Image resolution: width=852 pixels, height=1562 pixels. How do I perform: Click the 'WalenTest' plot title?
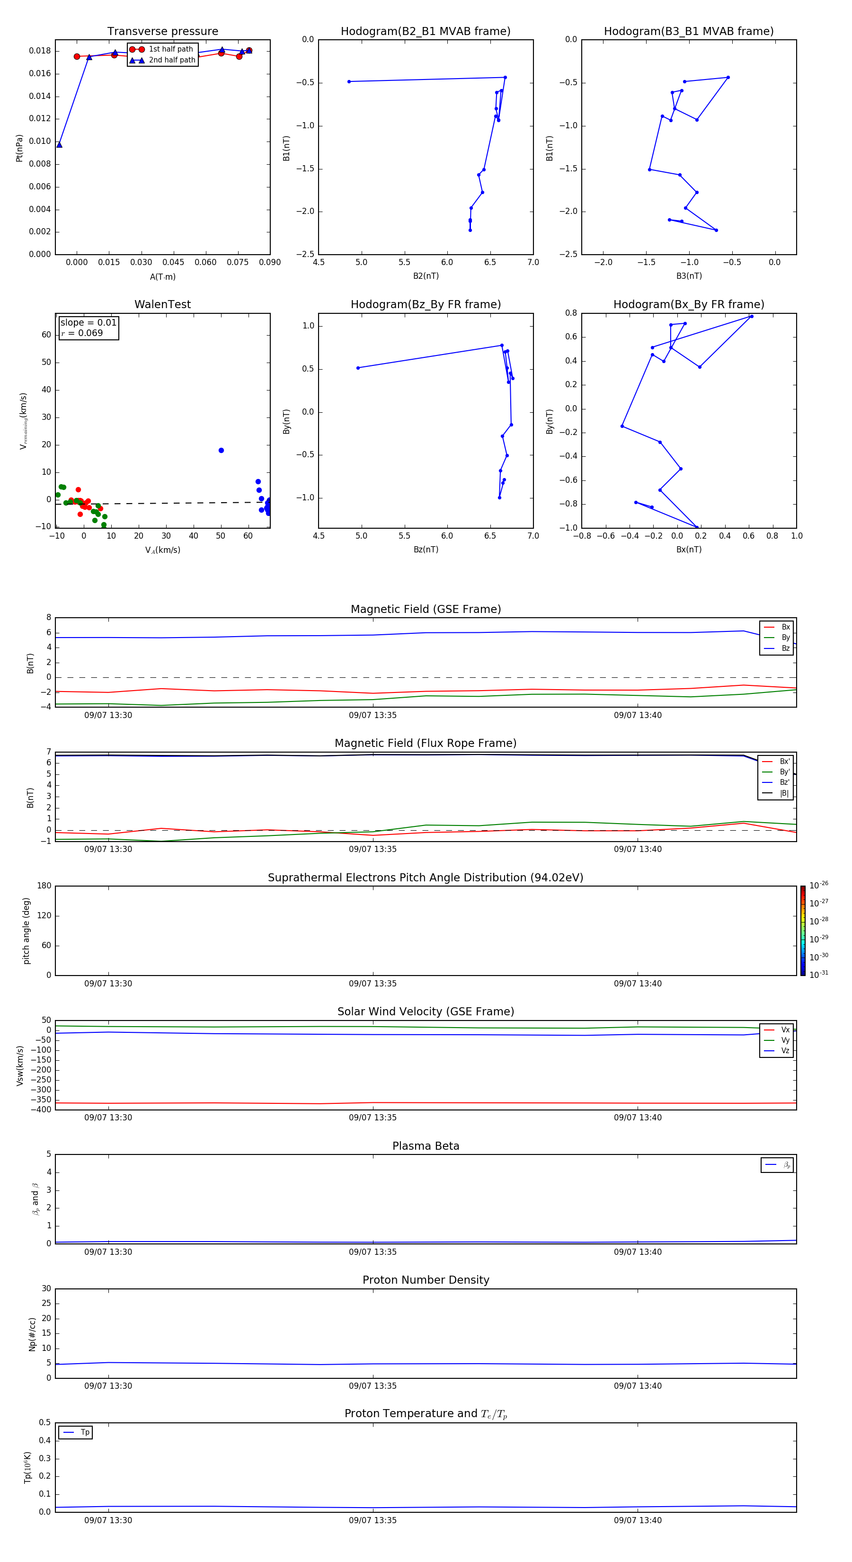click(162, 304)
